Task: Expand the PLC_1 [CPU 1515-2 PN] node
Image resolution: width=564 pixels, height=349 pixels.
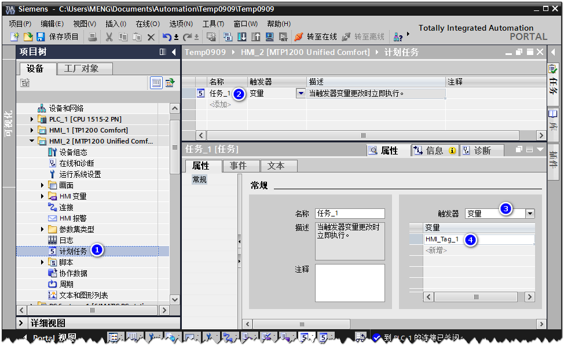Action: pyautogui.click(x=32, y=119)
